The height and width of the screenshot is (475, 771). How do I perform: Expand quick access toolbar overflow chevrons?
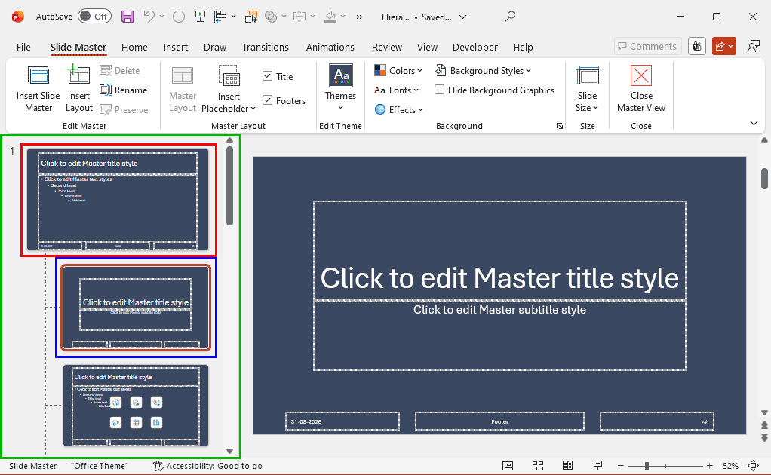click(x=359, y=17)
